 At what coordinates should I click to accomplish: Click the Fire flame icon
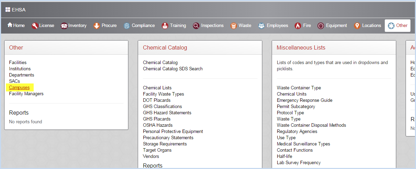tap(298, 26)
